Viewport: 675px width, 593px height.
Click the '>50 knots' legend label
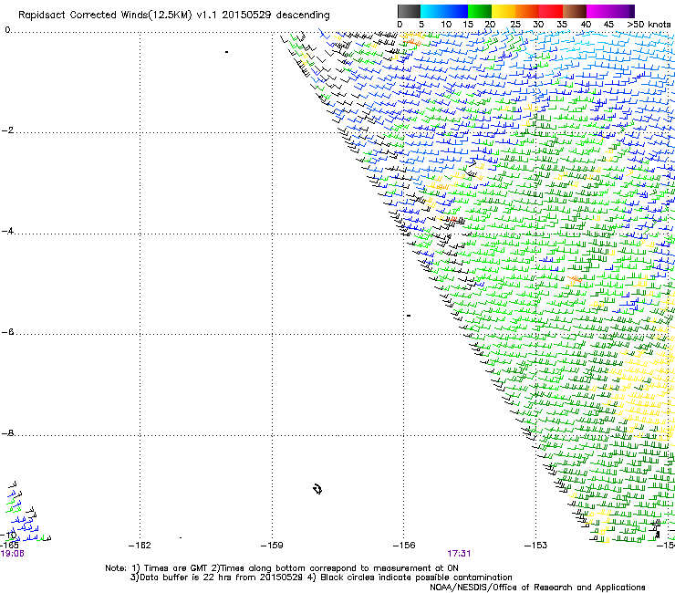[649, 25]
